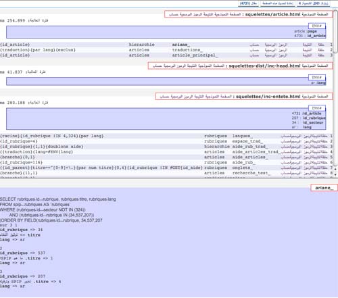Click حساب link in the traductions_ row
This screenshot has height=298, width=338.
tap(254, 50)
